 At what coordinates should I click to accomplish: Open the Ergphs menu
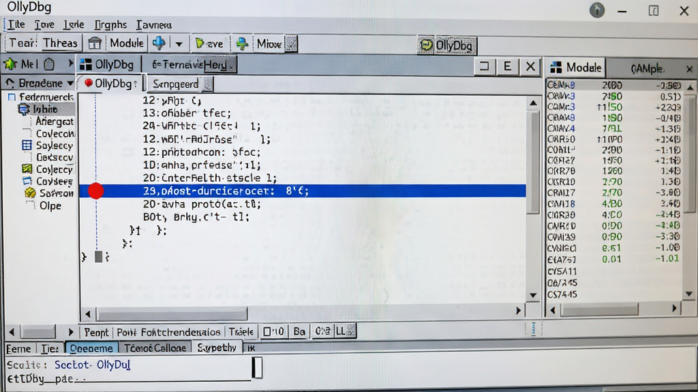point(110,25)
